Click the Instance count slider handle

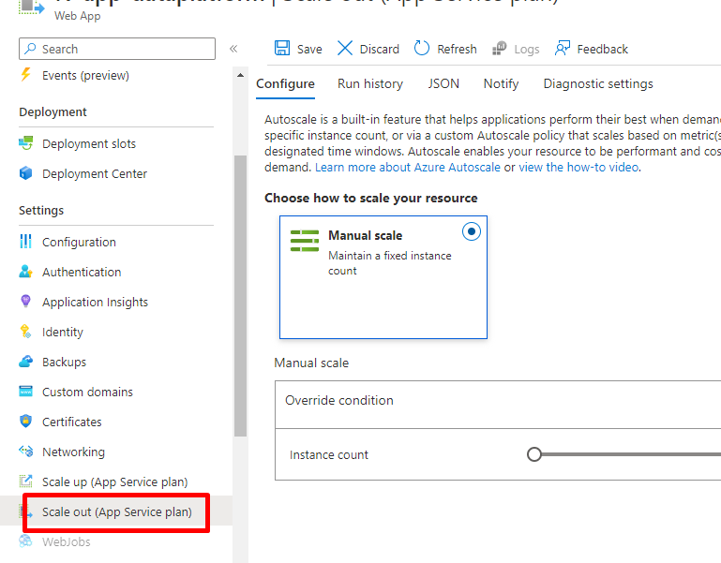coord(533,454)
